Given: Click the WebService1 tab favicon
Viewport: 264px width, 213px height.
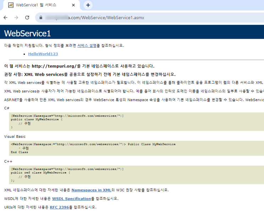Looking at the screenshot, I should 11,5.
